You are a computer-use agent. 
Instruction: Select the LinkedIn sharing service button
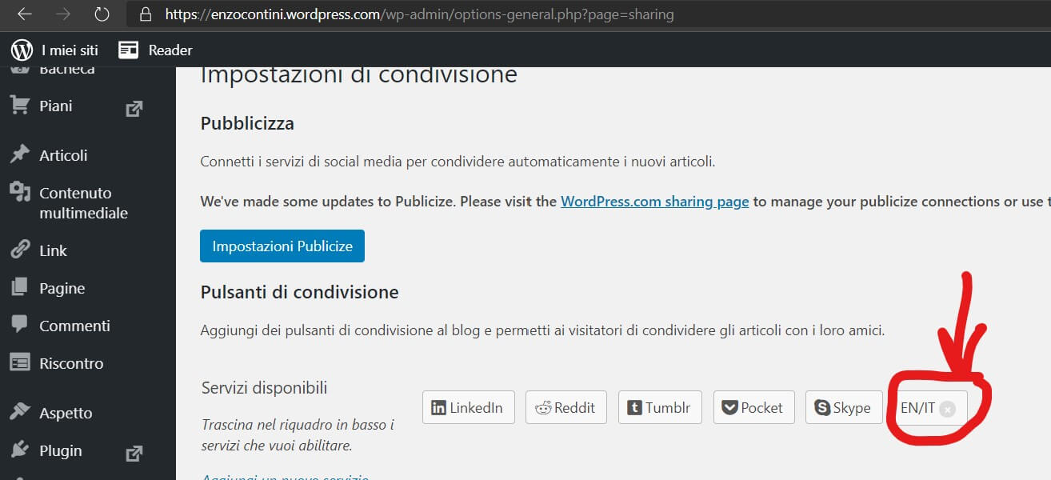[468, 407]
